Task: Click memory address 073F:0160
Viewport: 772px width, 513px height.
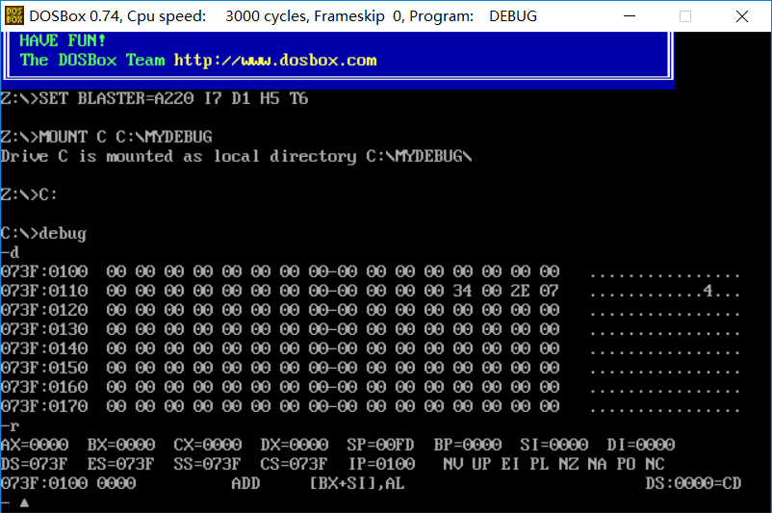Action: [44, 387]
